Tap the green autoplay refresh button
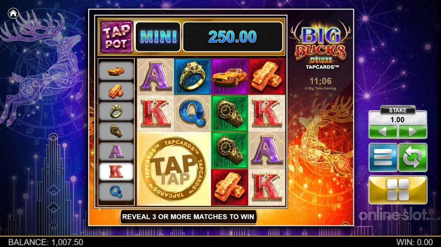 pyautogui.click(x=413, y=157)
